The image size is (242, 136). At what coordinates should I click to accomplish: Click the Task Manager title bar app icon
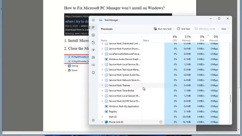pos(101,20)
